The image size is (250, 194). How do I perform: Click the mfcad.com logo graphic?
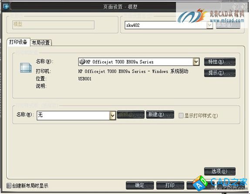191,16
